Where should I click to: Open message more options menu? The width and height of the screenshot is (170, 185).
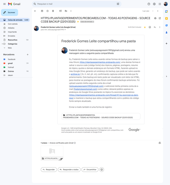[160, 27]
